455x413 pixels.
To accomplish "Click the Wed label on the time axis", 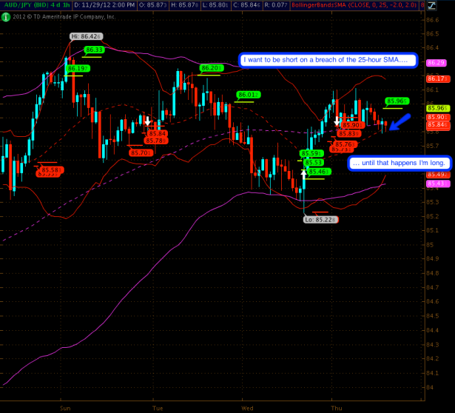I will click(x=247, y=408).
